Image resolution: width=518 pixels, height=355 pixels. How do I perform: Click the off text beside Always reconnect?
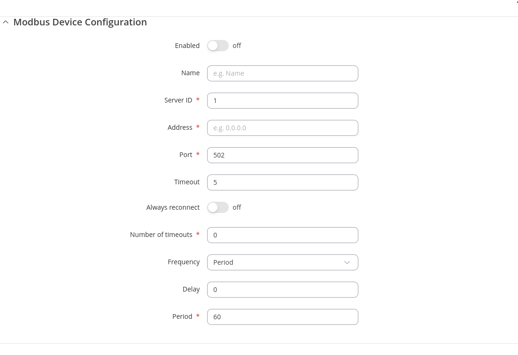(x=237, y=207)
